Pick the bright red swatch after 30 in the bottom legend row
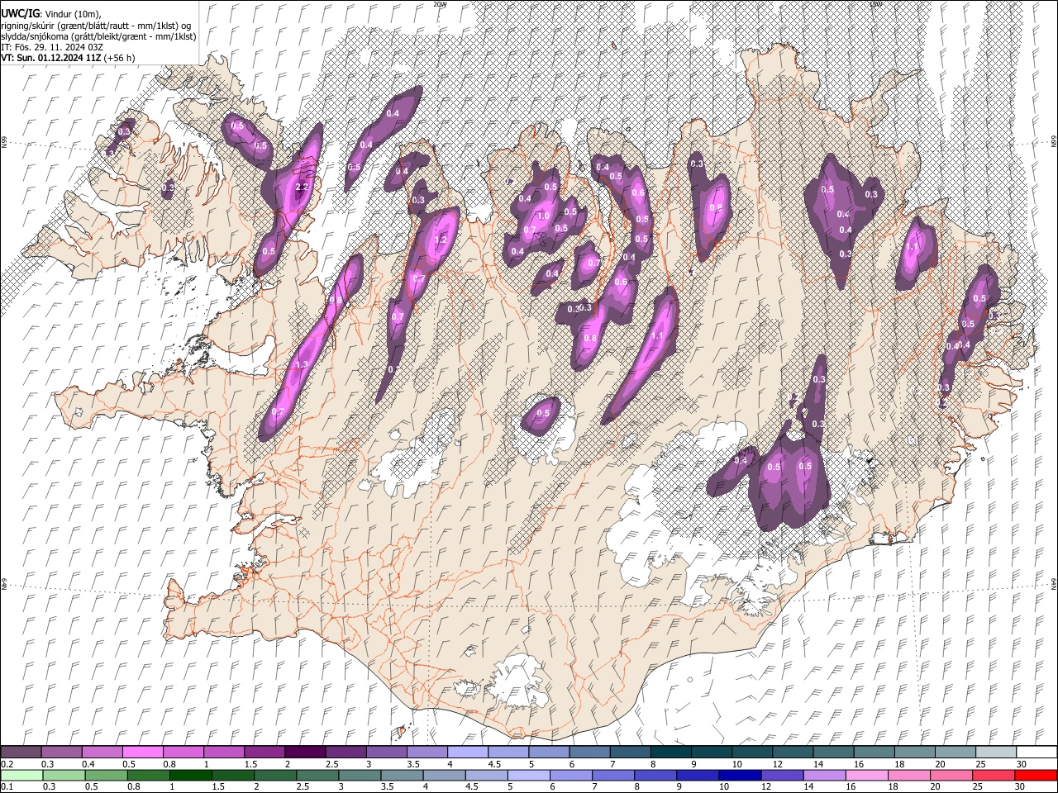 click(x=1037, y=775)
